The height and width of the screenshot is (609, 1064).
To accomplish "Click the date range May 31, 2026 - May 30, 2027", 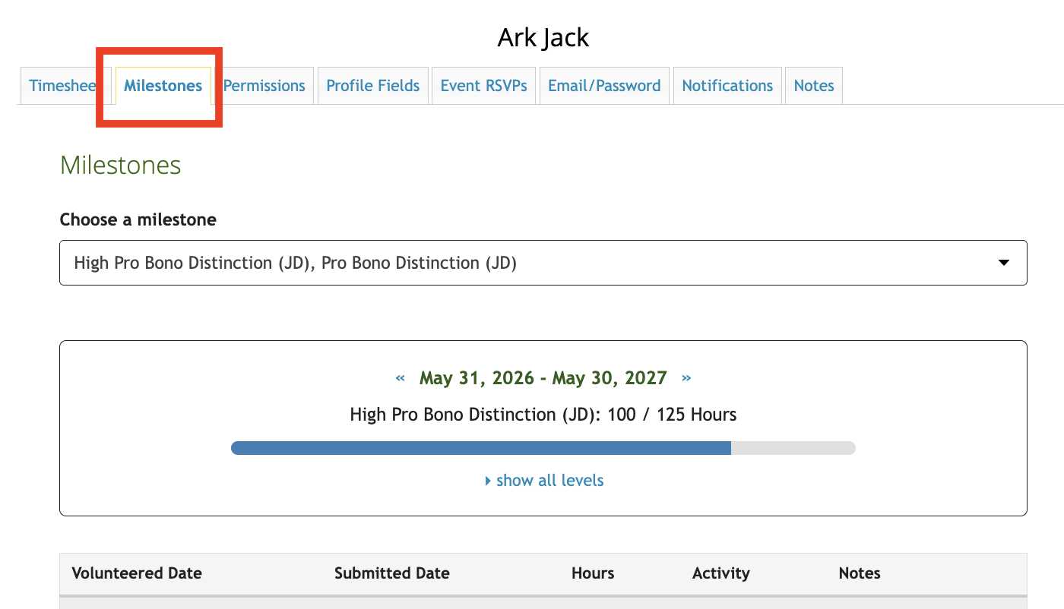I will pos(543,378).
